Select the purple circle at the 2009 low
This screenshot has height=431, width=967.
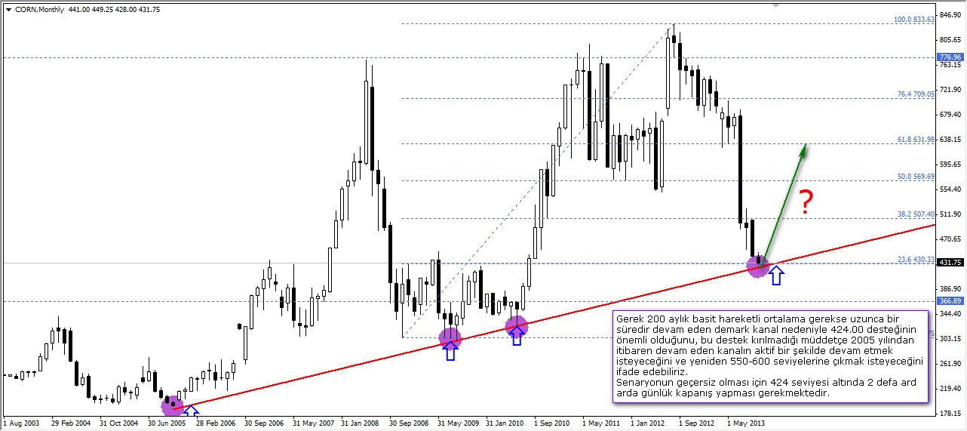pos(450,339)
